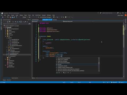
Task: Click the Model3D repository in status bar
Action: (114, 82)
